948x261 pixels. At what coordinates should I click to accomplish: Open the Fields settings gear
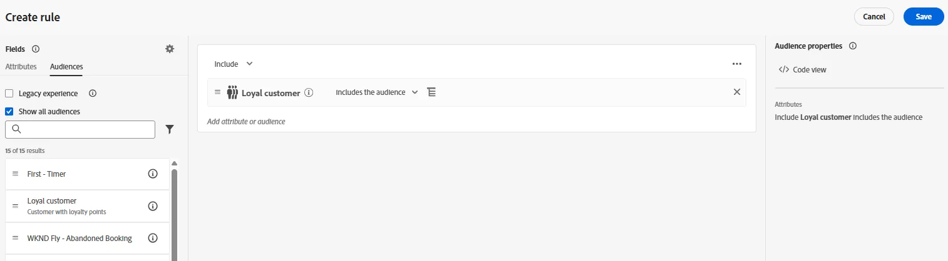[170, 49]
